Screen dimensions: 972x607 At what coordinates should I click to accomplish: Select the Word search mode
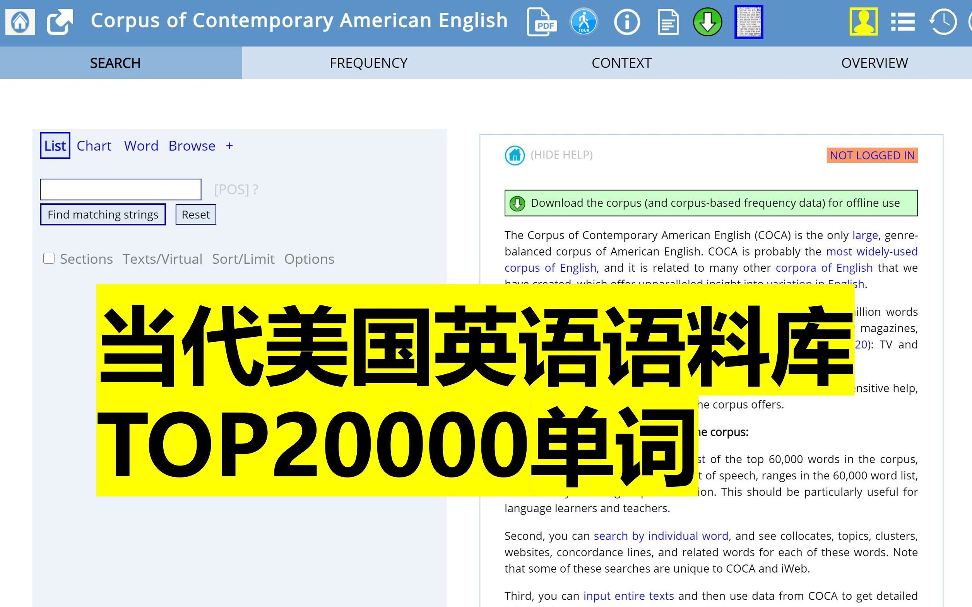click(141, 146)
